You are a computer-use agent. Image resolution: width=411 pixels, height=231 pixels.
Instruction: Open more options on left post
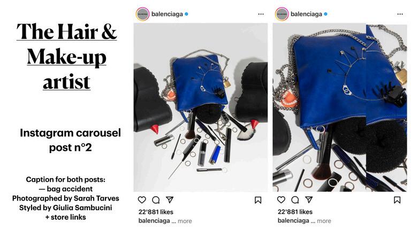261,14
